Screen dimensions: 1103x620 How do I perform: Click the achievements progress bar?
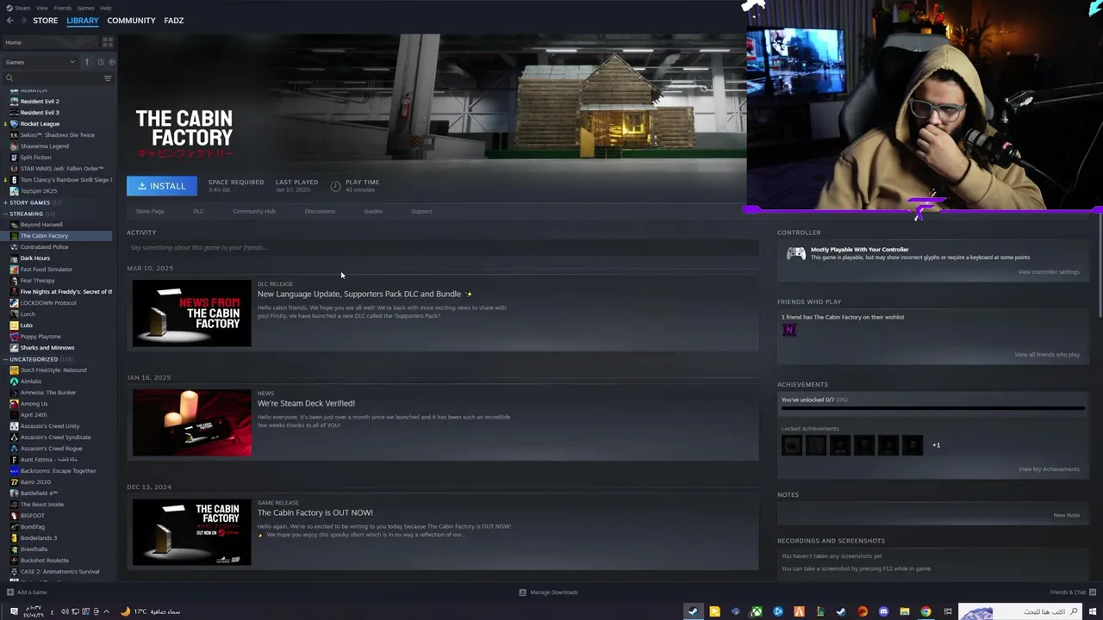click(932, 408)
